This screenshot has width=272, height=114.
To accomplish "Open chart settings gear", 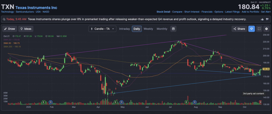I will coord(266,29).
